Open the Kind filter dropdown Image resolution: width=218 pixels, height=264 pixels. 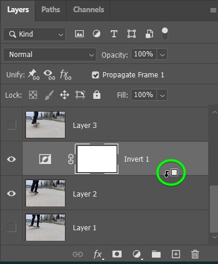tap(35, 34)
